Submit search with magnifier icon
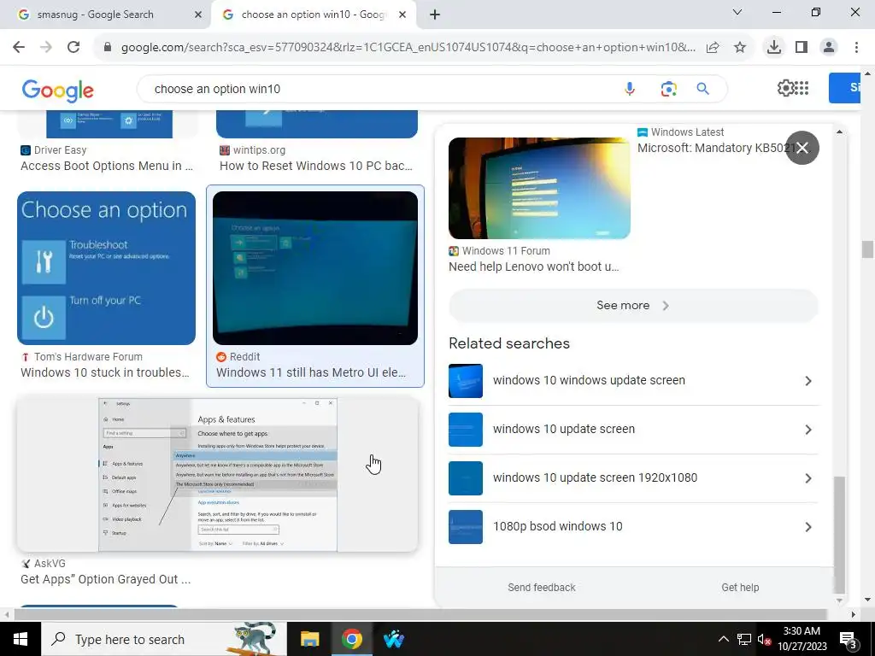This screenshot has width=875, height=656. 702,89
